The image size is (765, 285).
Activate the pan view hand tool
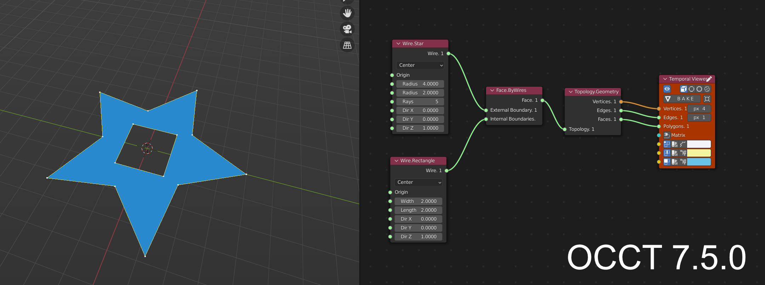coord(347,13)
